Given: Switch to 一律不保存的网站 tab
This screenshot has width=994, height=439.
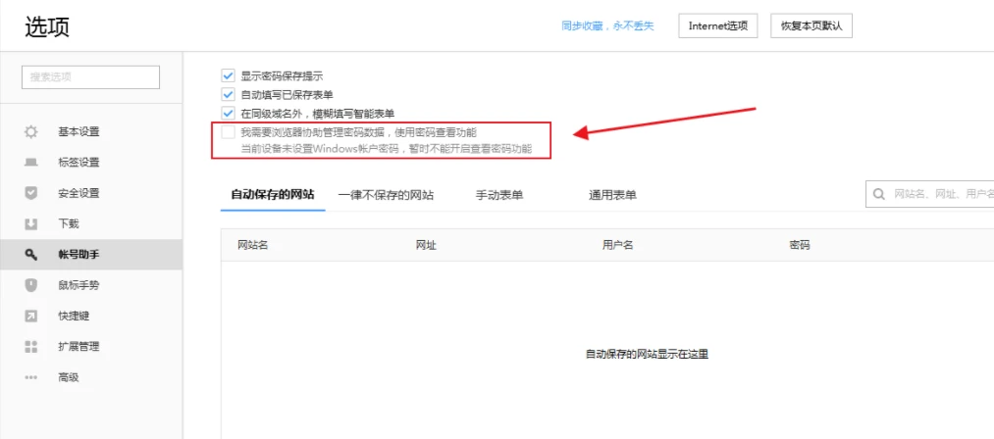Looking at the screenshot, I should (x=386, y=195).
